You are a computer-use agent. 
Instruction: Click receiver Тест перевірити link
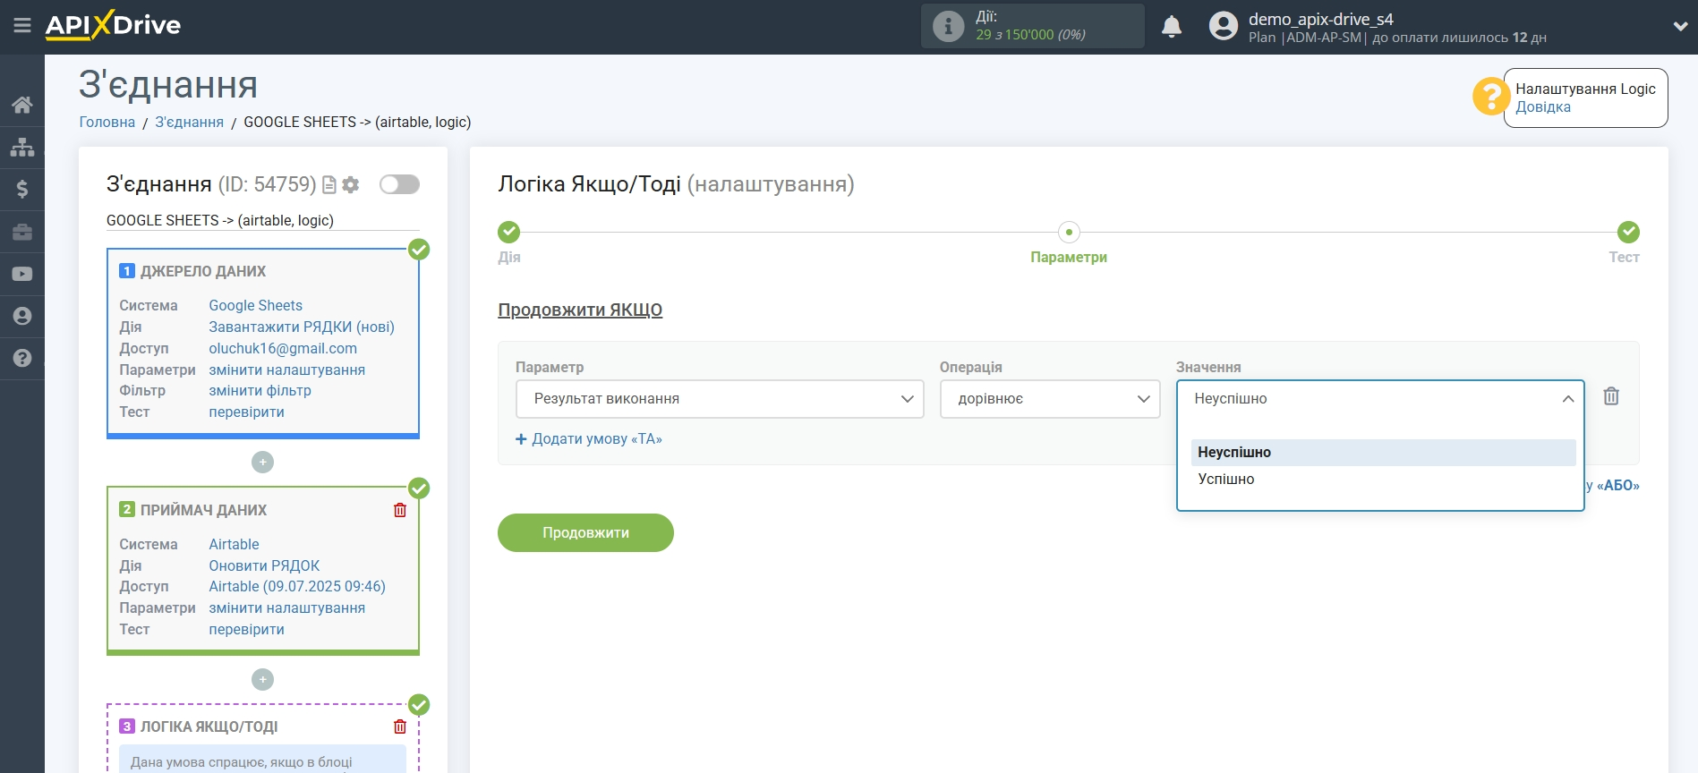coord(247,630)
